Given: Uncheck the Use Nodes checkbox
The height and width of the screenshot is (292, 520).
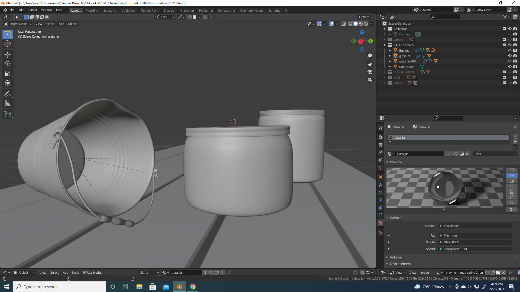Looking at the screenshot, I should point(84,273).
